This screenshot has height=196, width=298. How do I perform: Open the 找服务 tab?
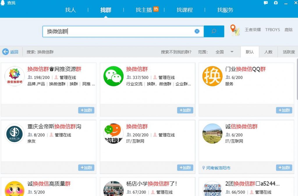225,10
